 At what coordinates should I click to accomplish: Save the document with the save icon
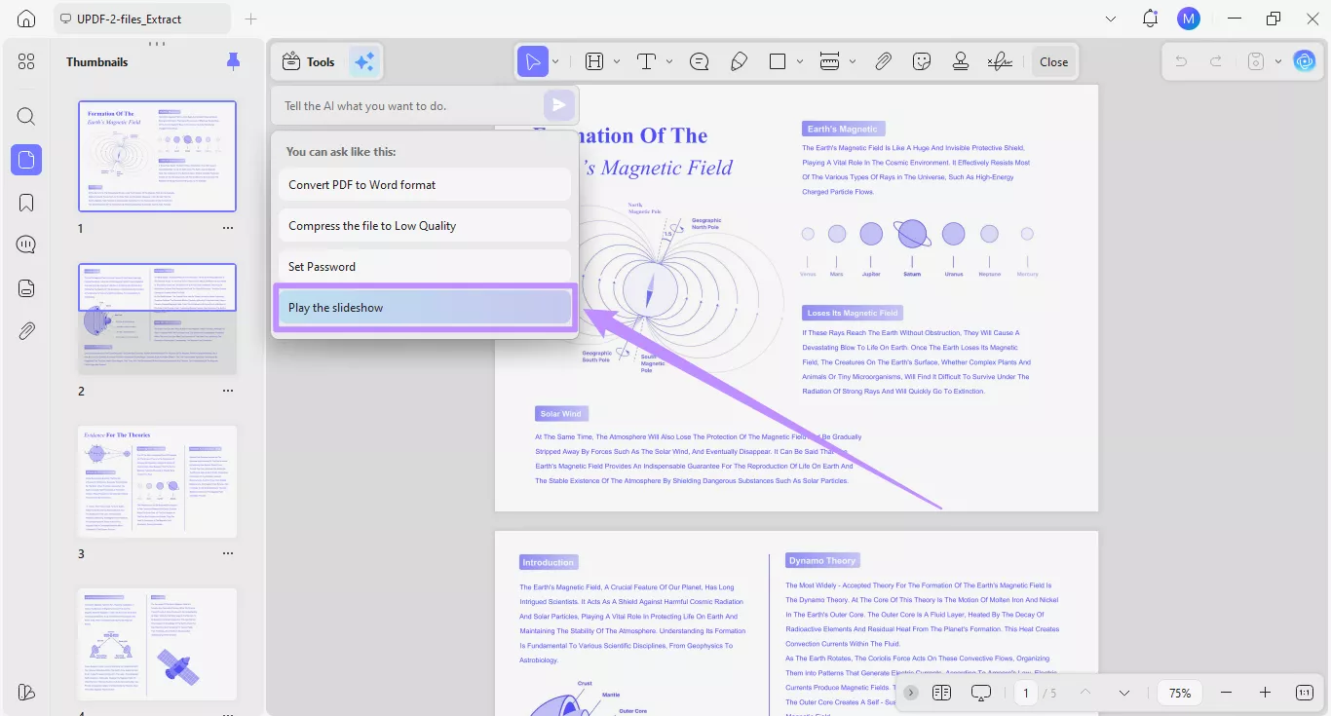click(1256, 61)
